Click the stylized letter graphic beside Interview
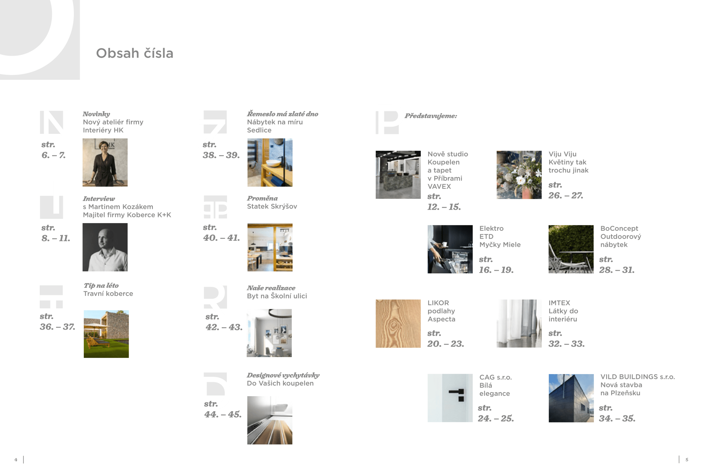The image size is (703, 474). 51,207
